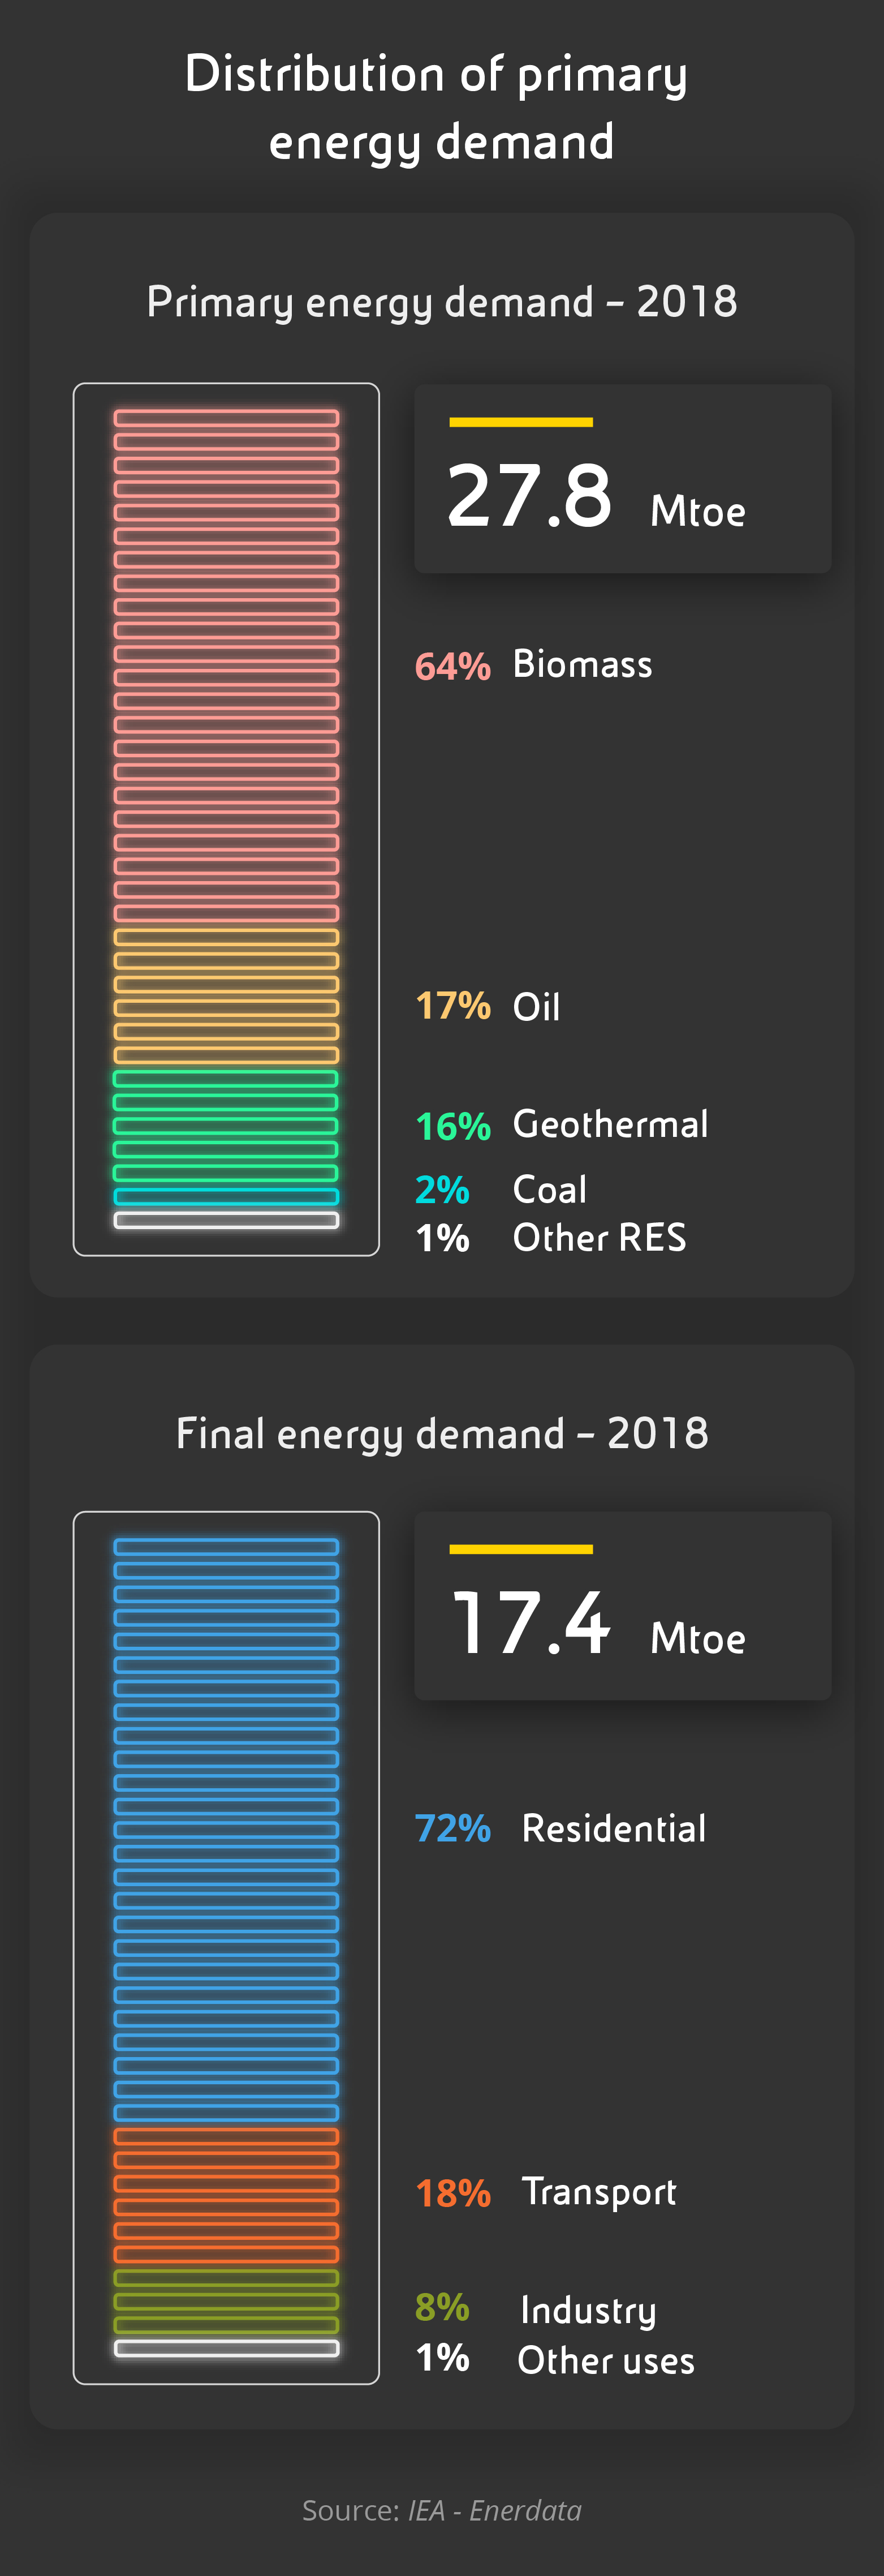This screenshot has width=884, height=2576.
Task: Click the 17% Oil legend label
Action: pyautogui.click(x=488, y=1006)
